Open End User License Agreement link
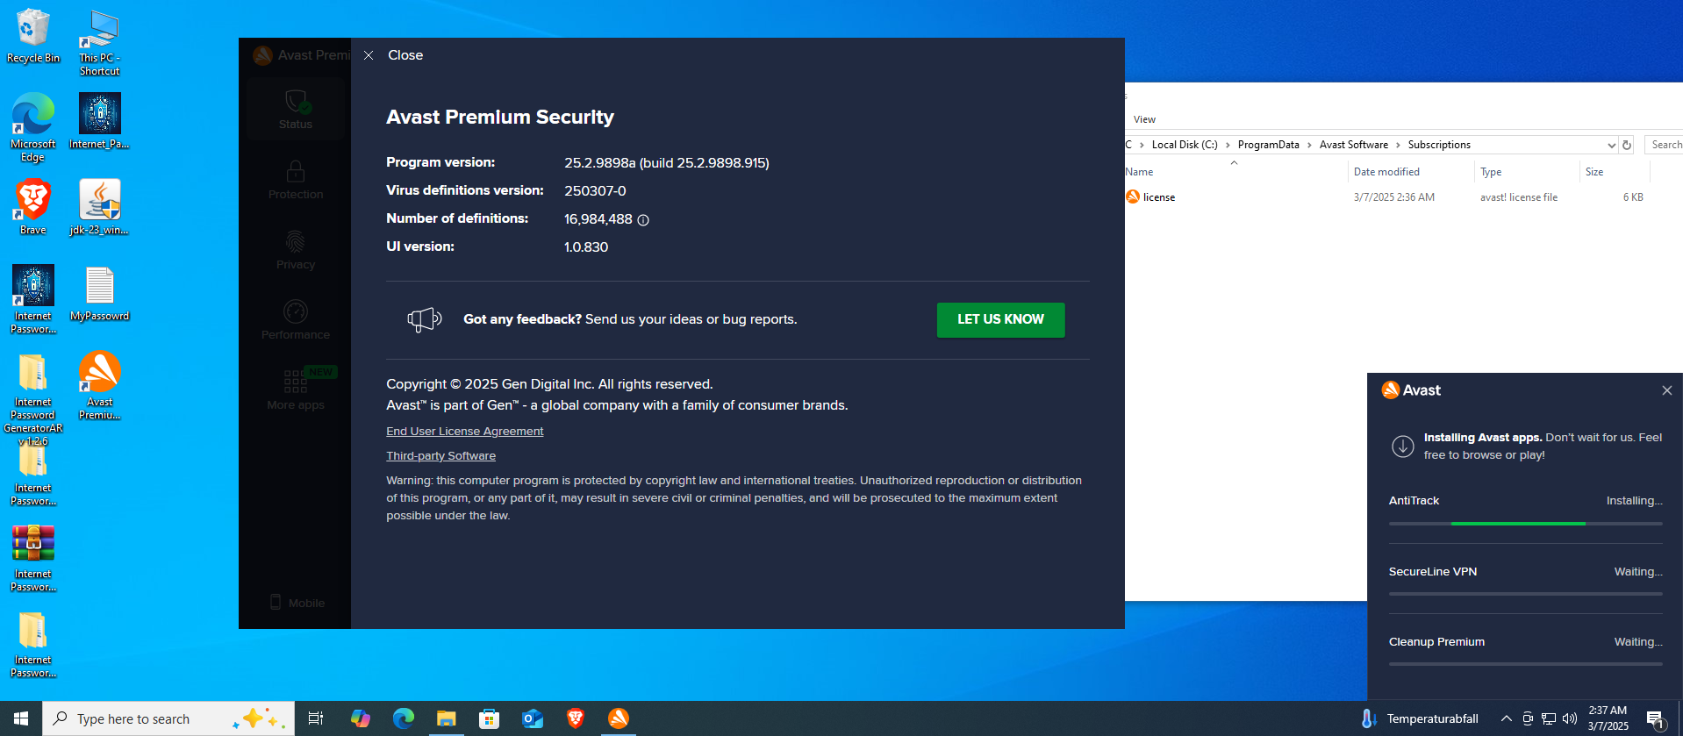1683x736 pixels. pyautogui.click(x=464, y=432)
